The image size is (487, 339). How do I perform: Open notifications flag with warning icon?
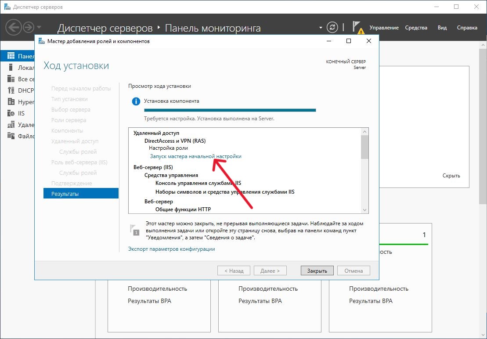click(358, 28)
